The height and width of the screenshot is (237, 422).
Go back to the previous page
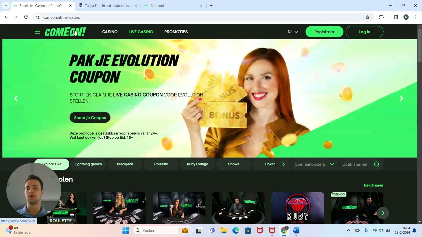[6, 17]
